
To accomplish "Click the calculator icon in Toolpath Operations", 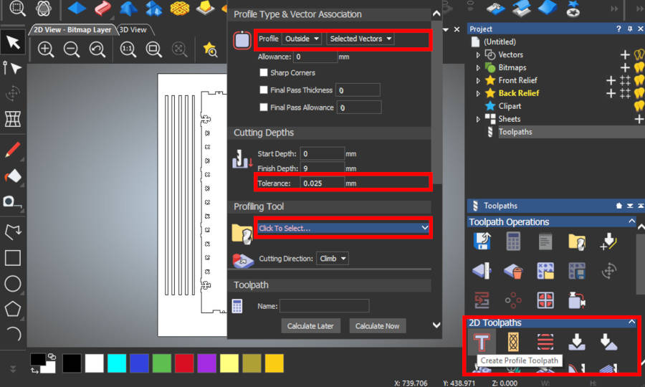I will (x=513, y=241).
